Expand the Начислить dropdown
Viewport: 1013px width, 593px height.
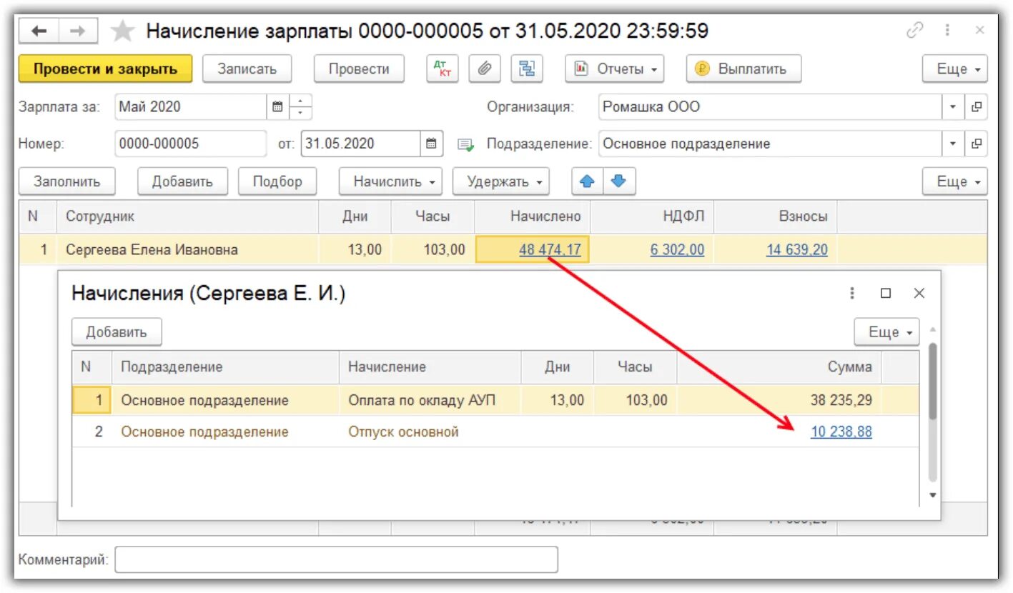390,181
